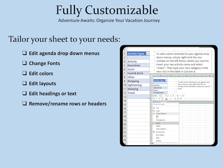Apply the yellow fill color bucket icon
223x168 pixels.
click(162, 99)
